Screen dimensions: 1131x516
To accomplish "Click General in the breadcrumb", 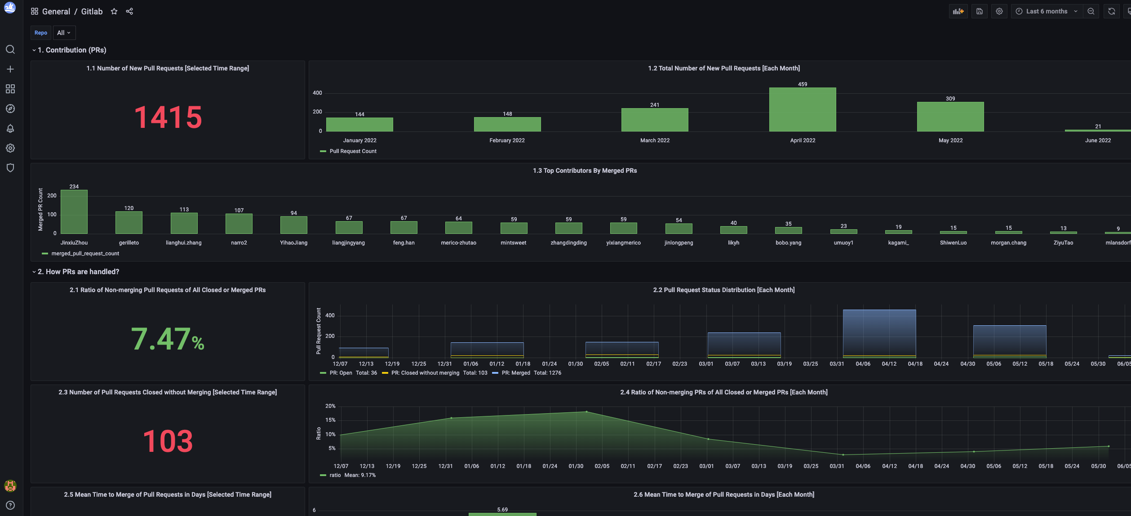I will (56, 12).
